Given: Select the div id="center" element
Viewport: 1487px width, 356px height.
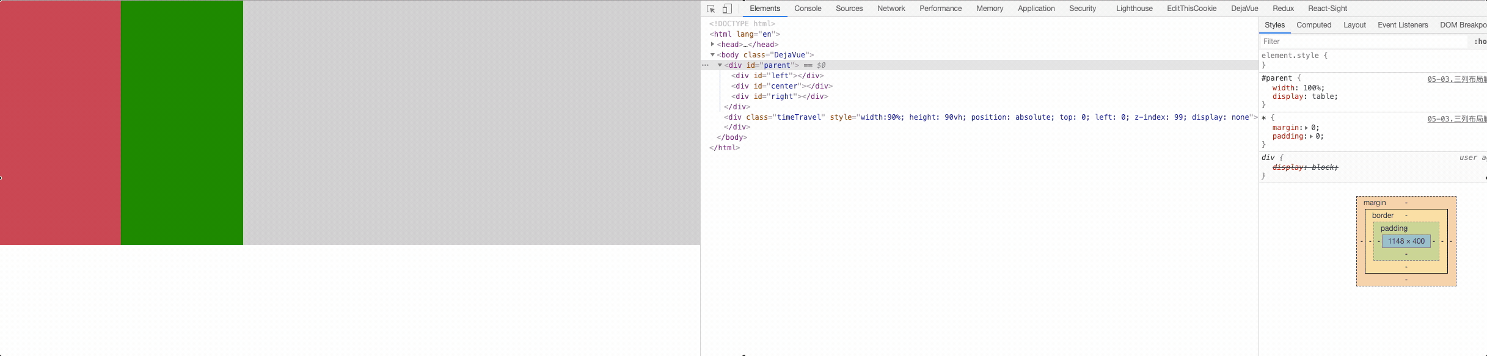Looking at the screenshot, I should coord(781,86).
